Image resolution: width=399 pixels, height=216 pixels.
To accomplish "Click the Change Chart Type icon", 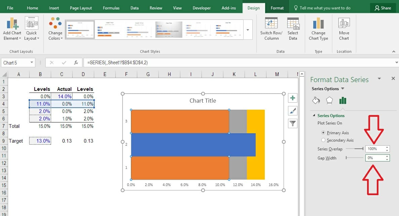I will 318,23.
